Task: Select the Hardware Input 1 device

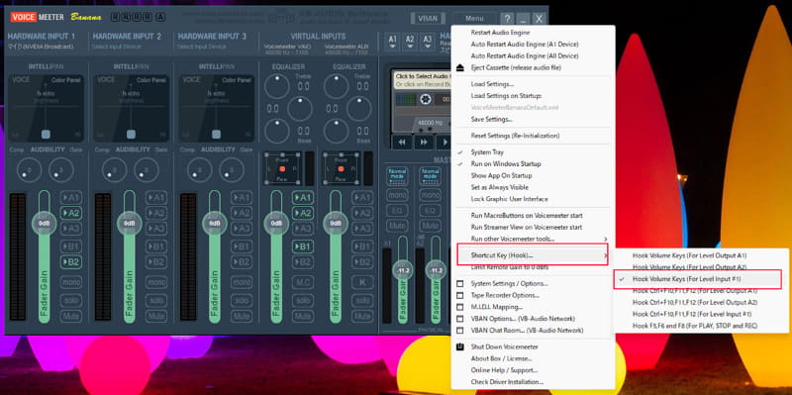Action: (x=41, y=47)
